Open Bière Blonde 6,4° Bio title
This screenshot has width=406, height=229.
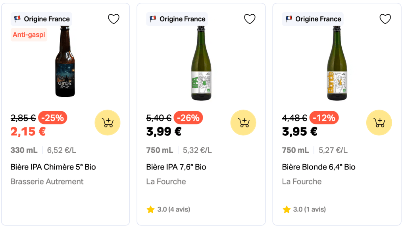(319, 167)
